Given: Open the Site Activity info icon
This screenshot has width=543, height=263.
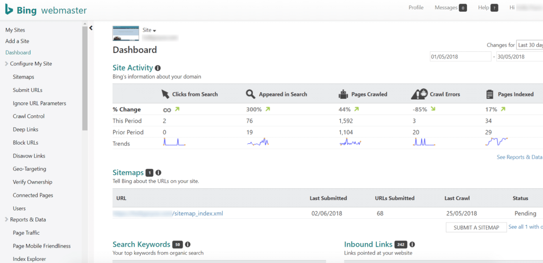Looking at the screenshot, I should [x=158, y=68].
